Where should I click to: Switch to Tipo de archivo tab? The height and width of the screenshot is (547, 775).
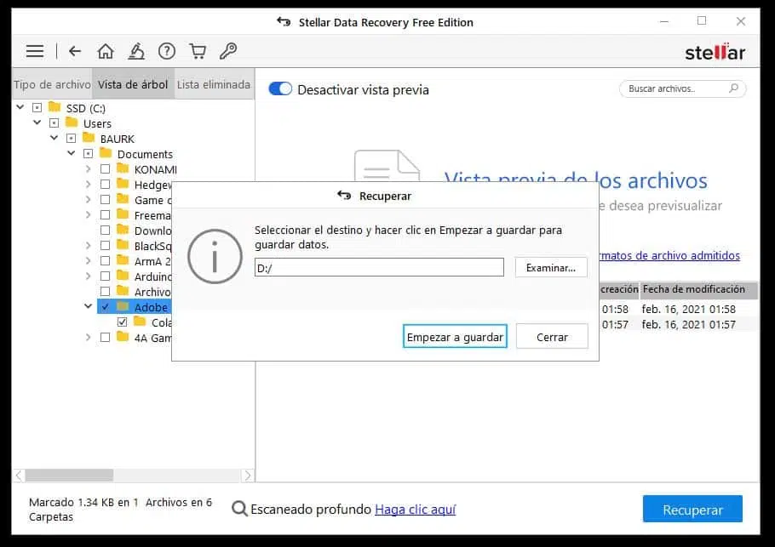click(x=52, y=84)
